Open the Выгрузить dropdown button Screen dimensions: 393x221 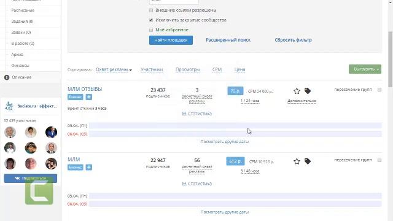click(x=365, y=69)
